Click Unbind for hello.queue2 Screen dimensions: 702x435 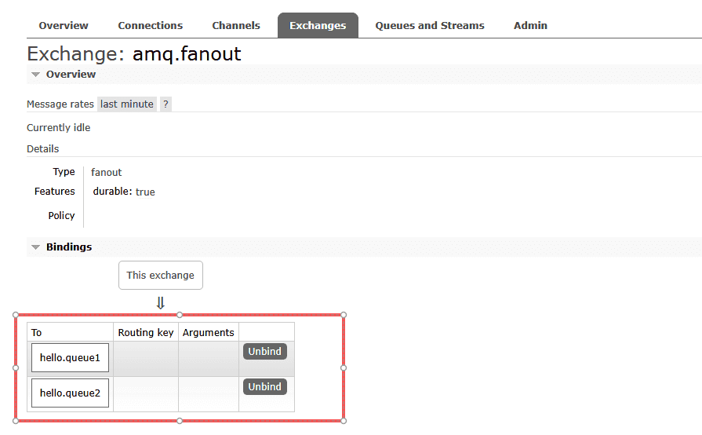click(264, 387)
